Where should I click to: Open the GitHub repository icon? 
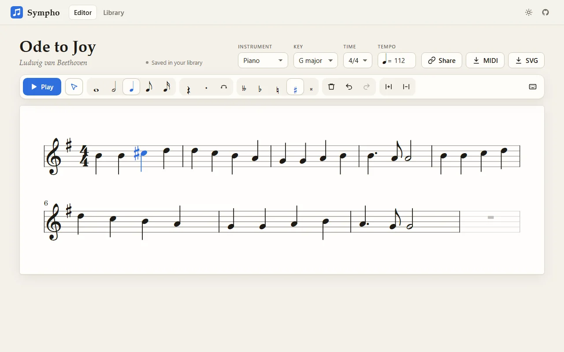(545, 12)
